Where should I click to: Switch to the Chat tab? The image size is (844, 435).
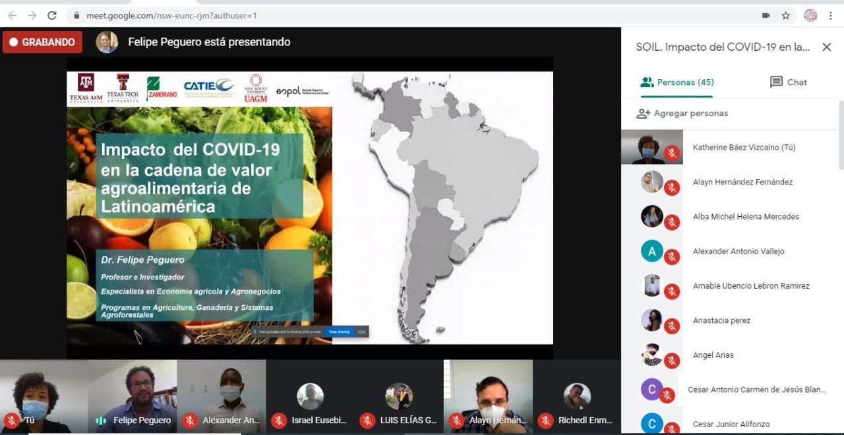pos(788,82)
